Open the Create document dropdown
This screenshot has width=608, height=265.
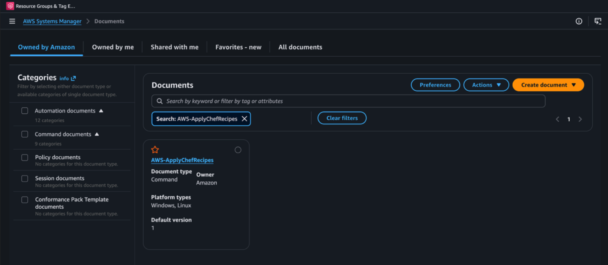(x=548, y=85)
